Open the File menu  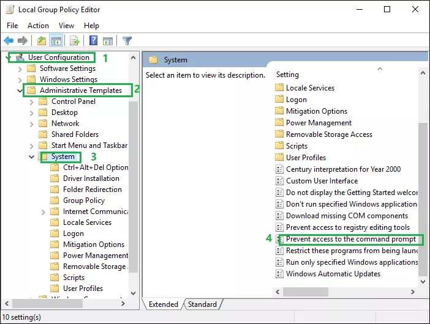12,26
